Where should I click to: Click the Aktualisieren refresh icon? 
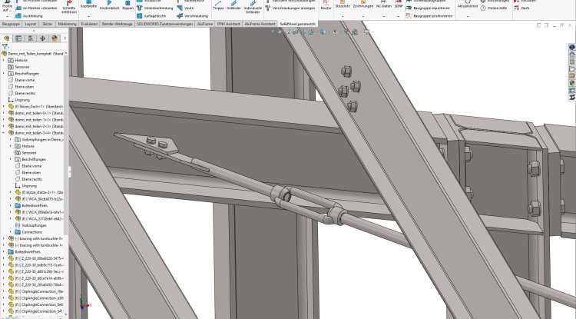tap(467, 5)
